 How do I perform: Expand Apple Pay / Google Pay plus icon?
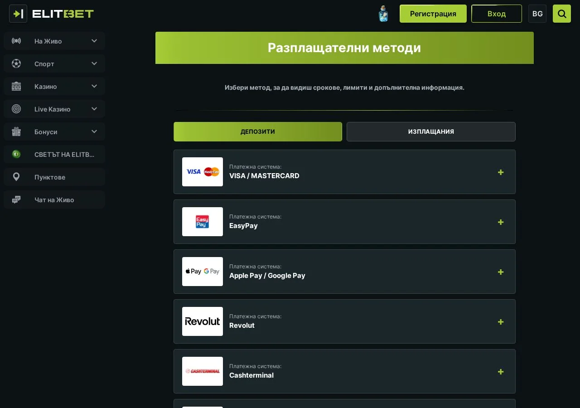coord(501,272)
